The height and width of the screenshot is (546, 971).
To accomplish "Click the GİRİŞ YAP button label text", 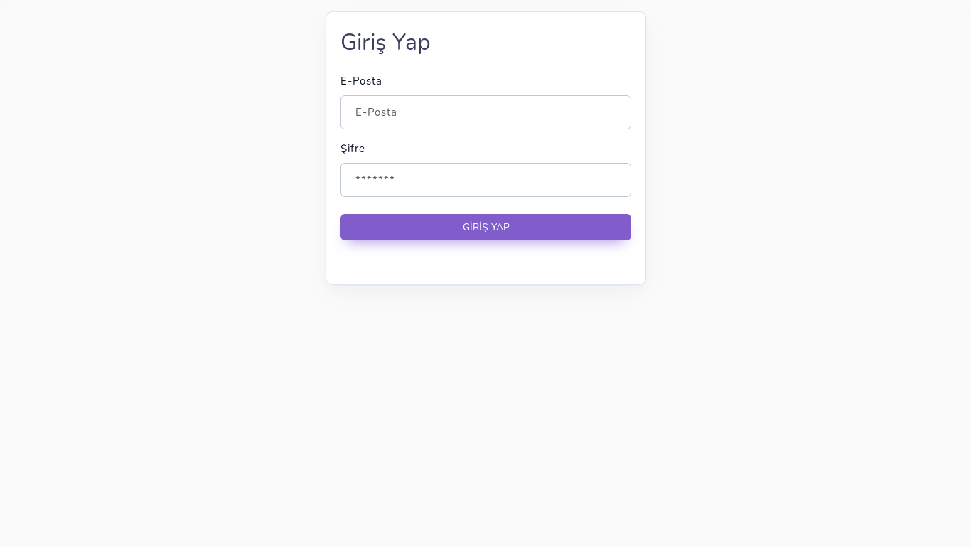I will click(x=486, y=227).
